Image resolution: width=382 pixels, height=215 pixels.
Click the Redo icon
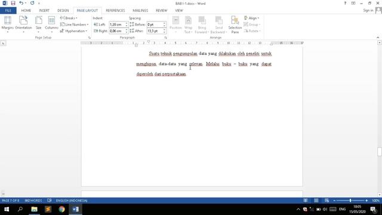click(x=32, y=3)
